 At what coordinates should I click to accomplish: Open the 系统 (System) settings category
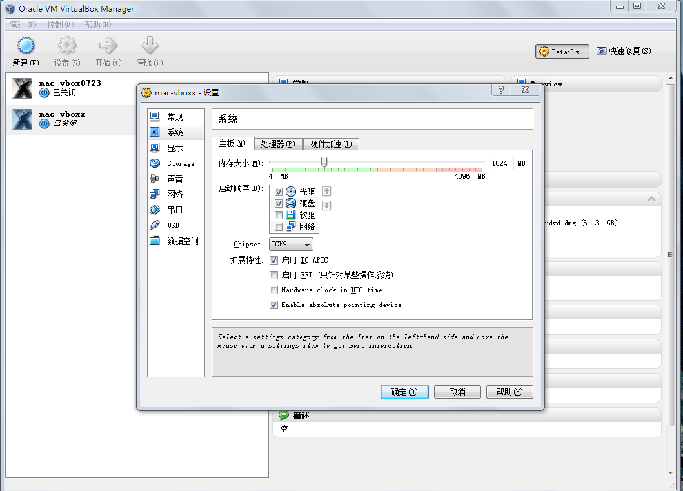click(x=176, y=132)
